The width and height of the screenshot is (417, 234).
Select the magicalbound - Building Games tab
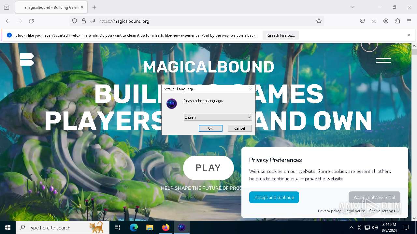point(51,7)
